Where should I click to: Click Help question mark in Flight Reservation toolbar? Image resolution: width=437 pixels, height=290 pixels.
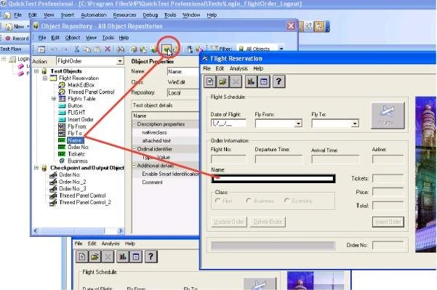coord(278,81)
